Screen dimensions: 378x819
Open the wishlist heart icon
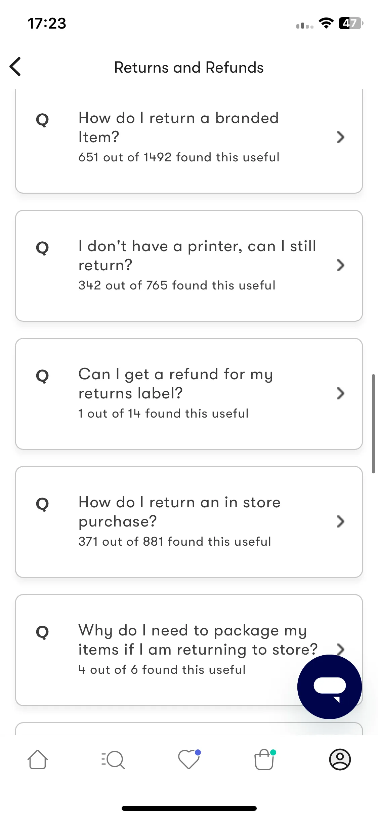[x=189, y=759]
